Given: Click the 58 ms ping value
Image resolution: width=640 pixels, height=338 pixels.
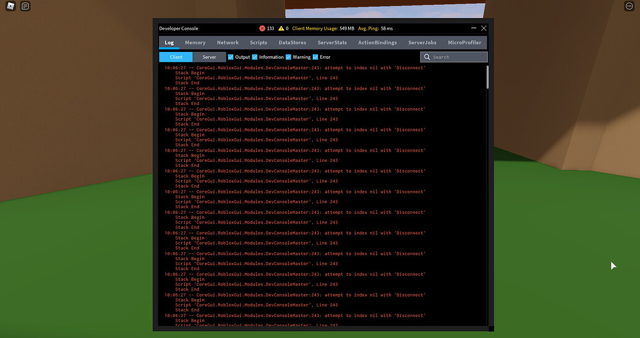Looking at the screenshot, I should 386,28.
